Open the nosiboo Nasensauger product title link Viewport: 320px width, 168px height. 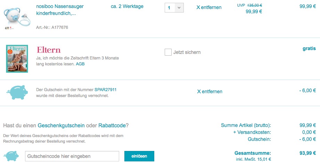[60, 10]
